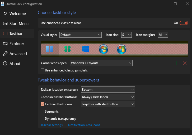This screenshot has height=135, width=192.
Task: Open the About page
Action: 17,64
